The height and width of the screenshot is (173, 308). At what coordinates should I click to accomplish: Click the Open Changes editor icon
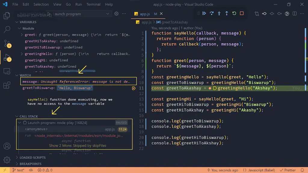pyautogui.click(x=257, y=14)
